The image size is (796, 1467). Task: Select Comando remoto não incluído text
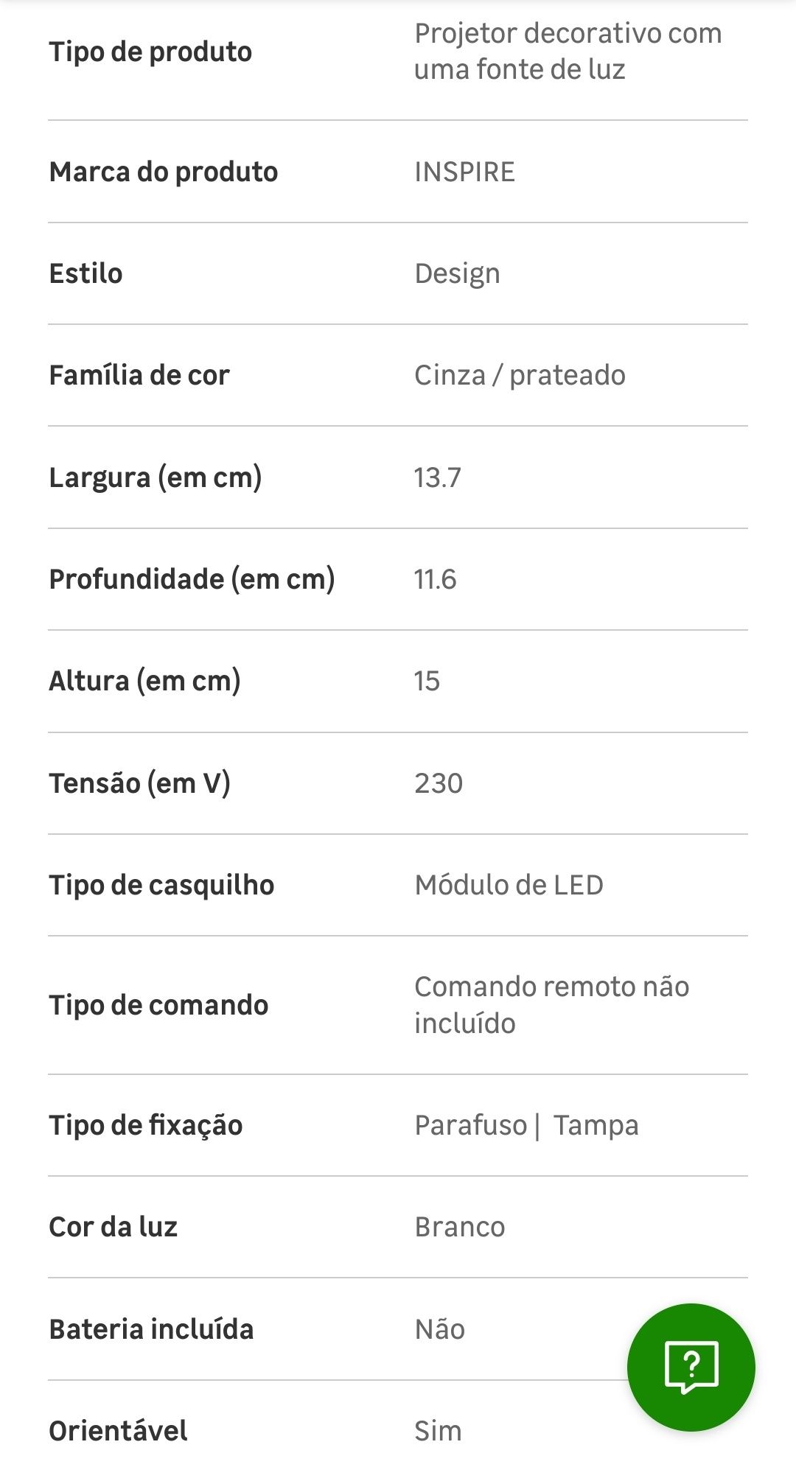tap(551, 1005)
